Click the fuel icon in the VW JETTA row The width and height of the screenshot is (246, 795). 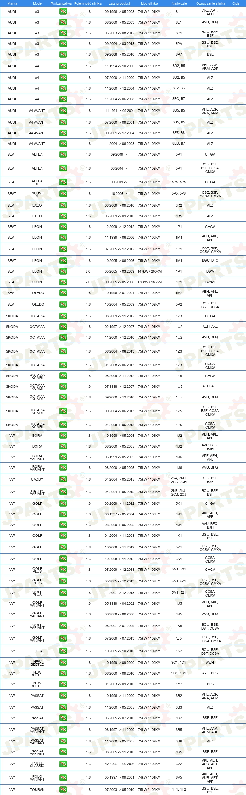[63, 651]
